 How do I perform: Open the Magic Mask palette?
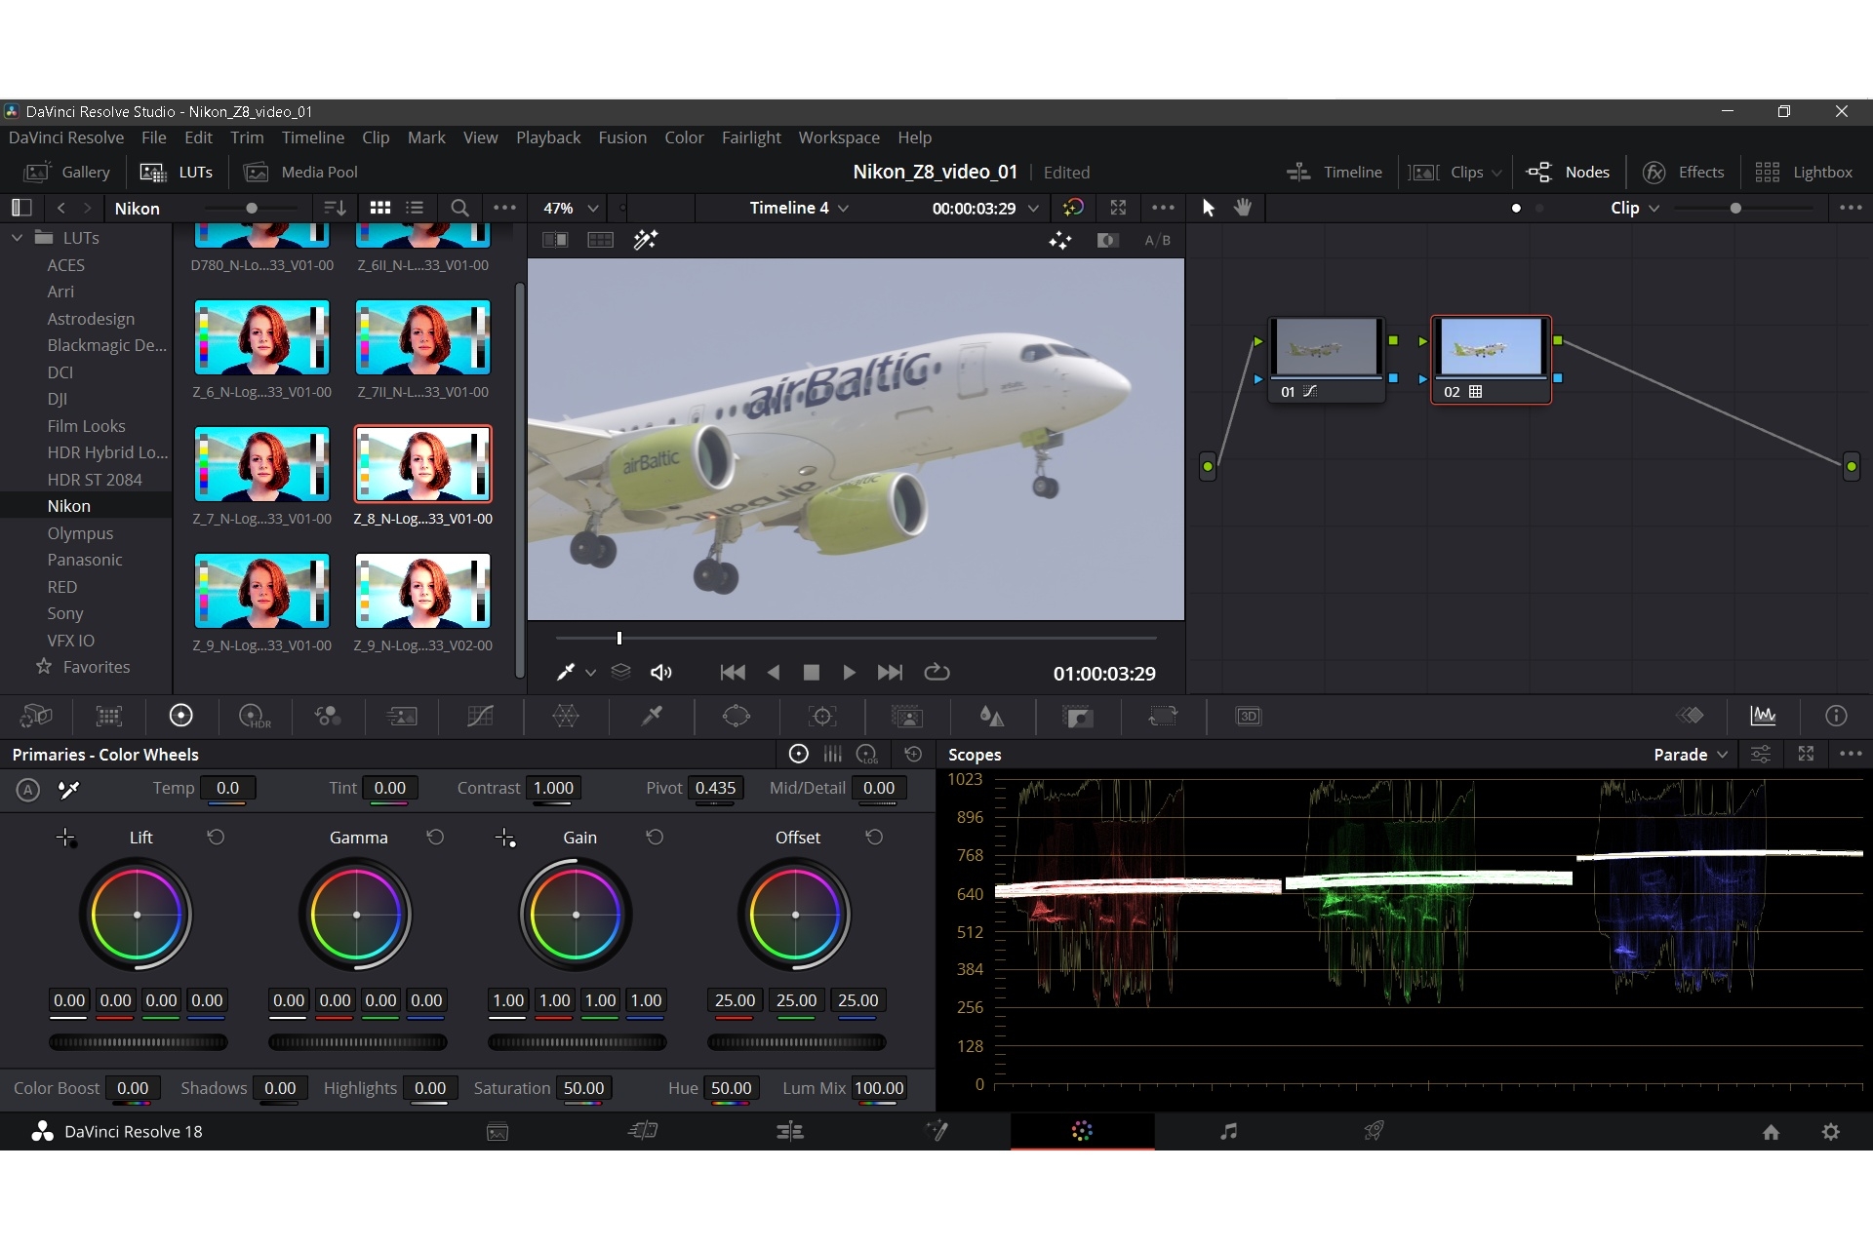[x=907, y=717]
